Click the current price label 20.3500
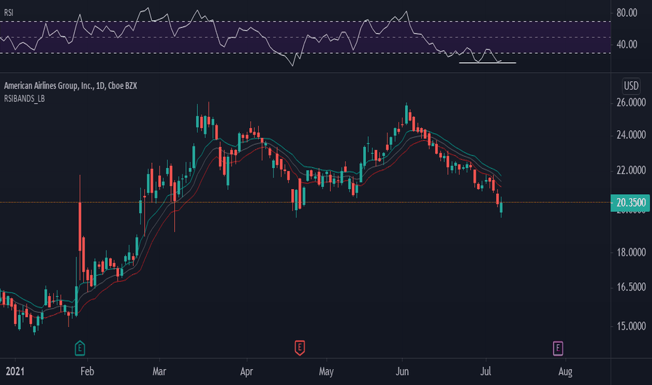The image size is (652, 385). tap(630, 203)
